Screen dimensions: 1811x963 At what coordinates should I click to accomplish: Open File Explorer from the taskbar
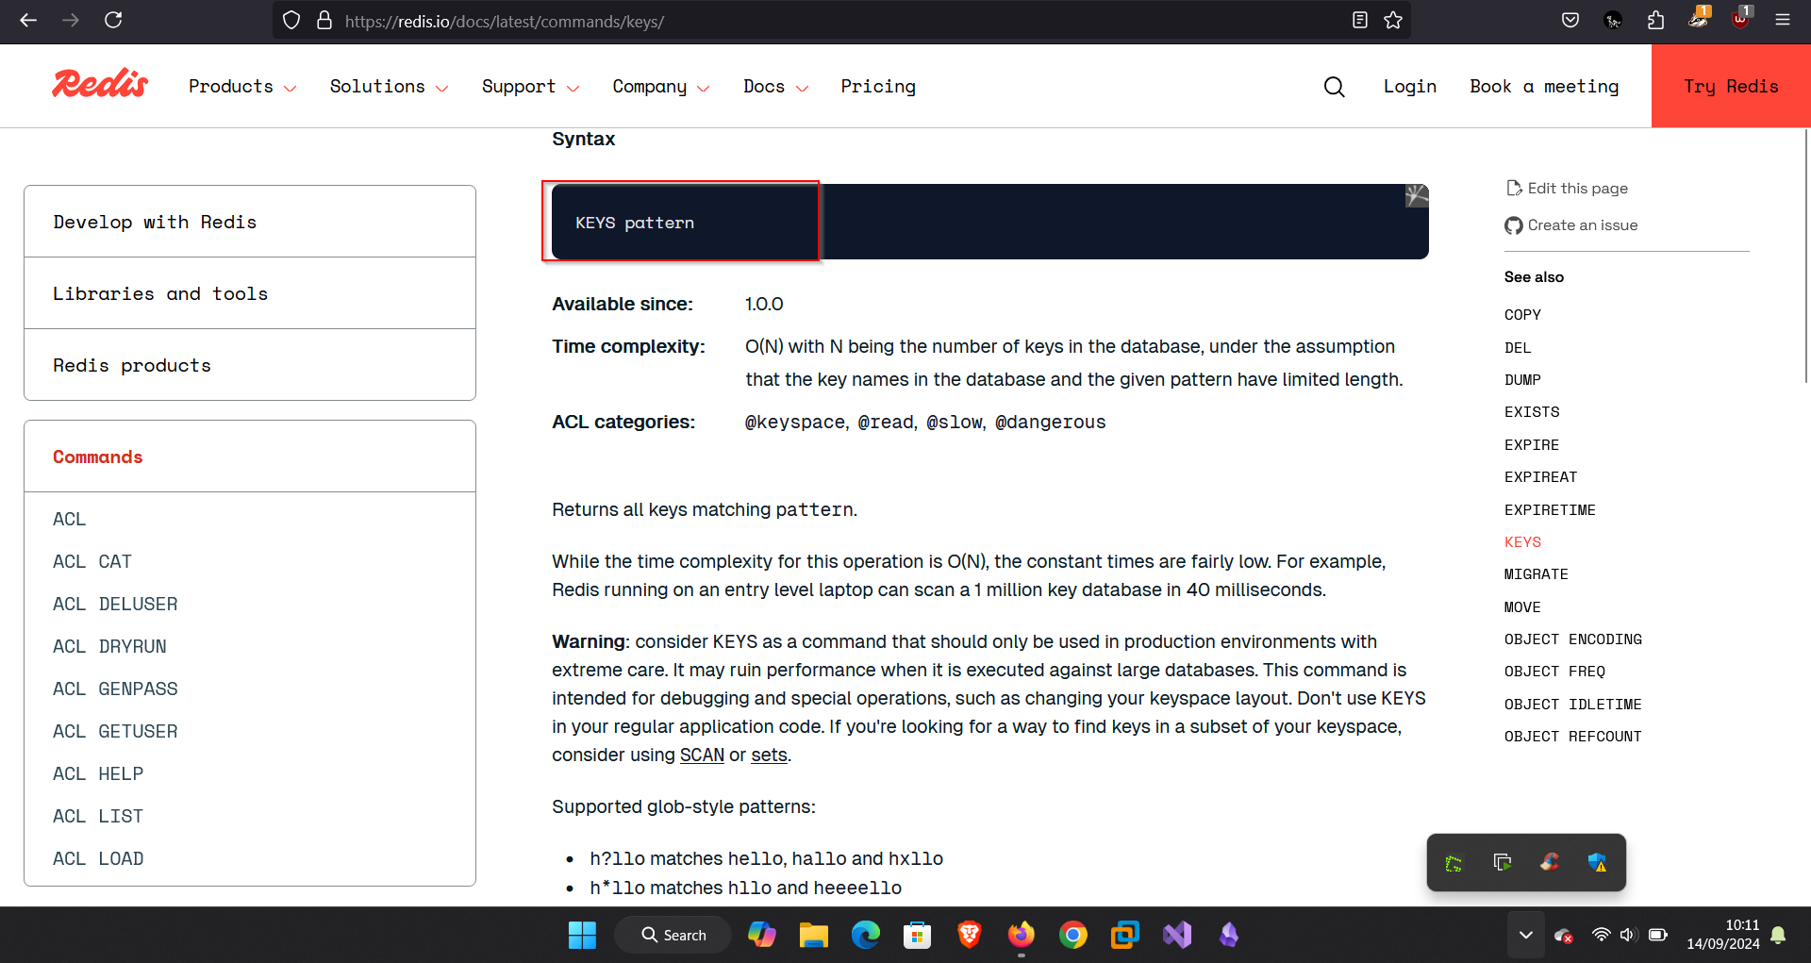(813, 935)
